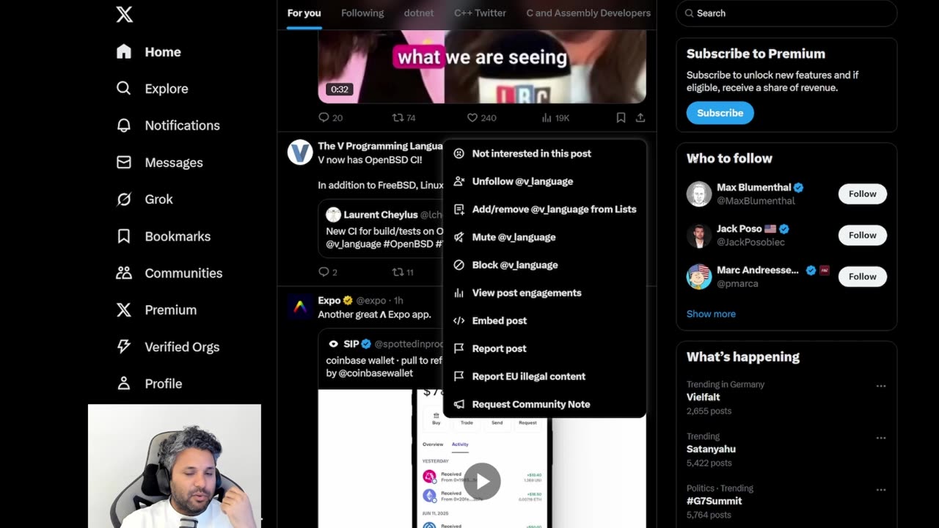This screenshot has height=528, width=939.
Task: Open Premium in the sidebar
Action: pyautogui.click(x=156, y=309)
